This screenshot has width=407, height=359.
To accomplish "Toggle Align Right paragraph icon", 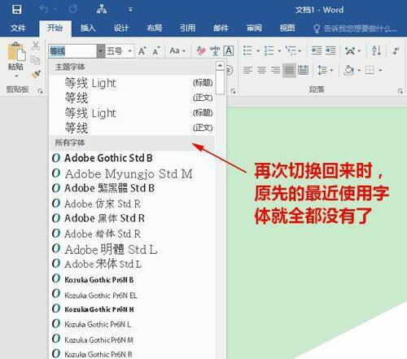I will [275, 70].
